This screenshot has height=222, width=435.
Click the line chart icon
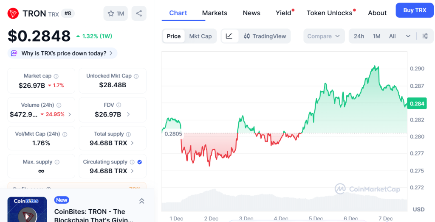pos(229,36)
